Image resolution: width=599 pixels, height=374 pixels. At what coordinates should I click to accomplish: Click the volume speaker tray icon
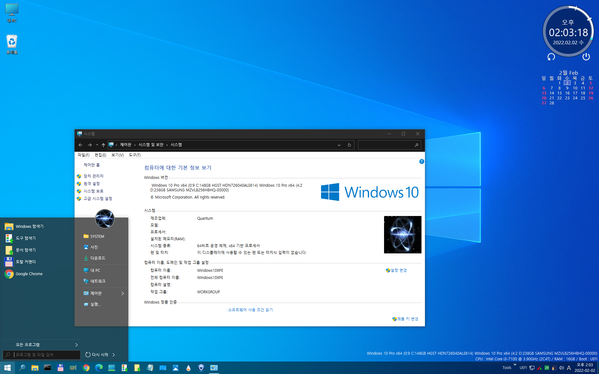click(x=562, y=368)
